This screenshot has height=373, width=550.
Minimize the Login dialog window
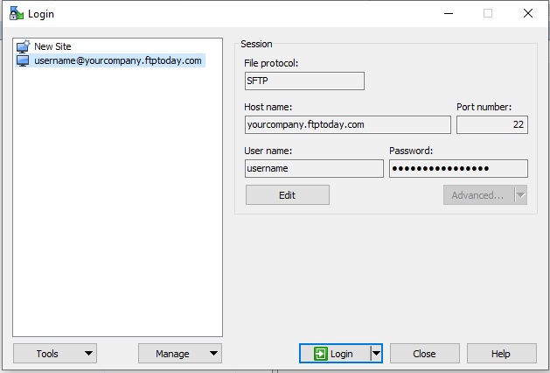pyautogui.click(x=449, y=14)
